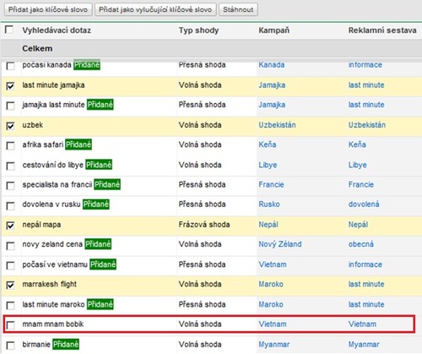Toggle the select-all checkbox in header
The height and width of the screenshot is (354, 422).
pyautogui.click(x=9, y=30)
